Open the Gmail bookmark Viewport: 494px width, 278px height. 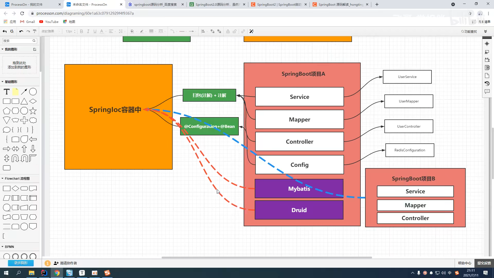[x=28, y=22]
